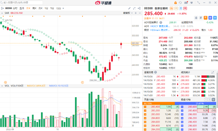The image size is (218, 131).
Task: Open the VOL indicator dropdown arrow
Action: point(2,86)
